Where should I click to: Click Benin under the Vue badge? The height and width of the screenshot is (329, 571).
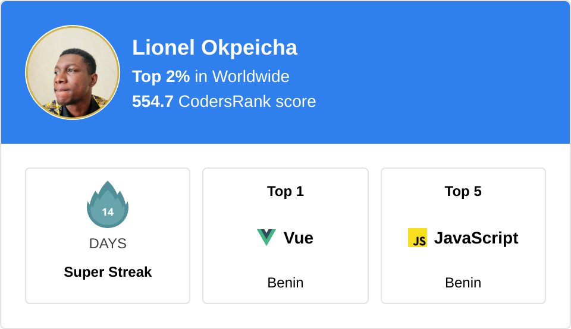point(285,283)
